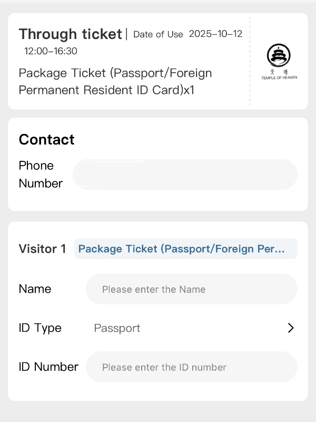Click the Visitor 1 label
The width and height of the screenshot is (316, 422).
click(42, 249)
